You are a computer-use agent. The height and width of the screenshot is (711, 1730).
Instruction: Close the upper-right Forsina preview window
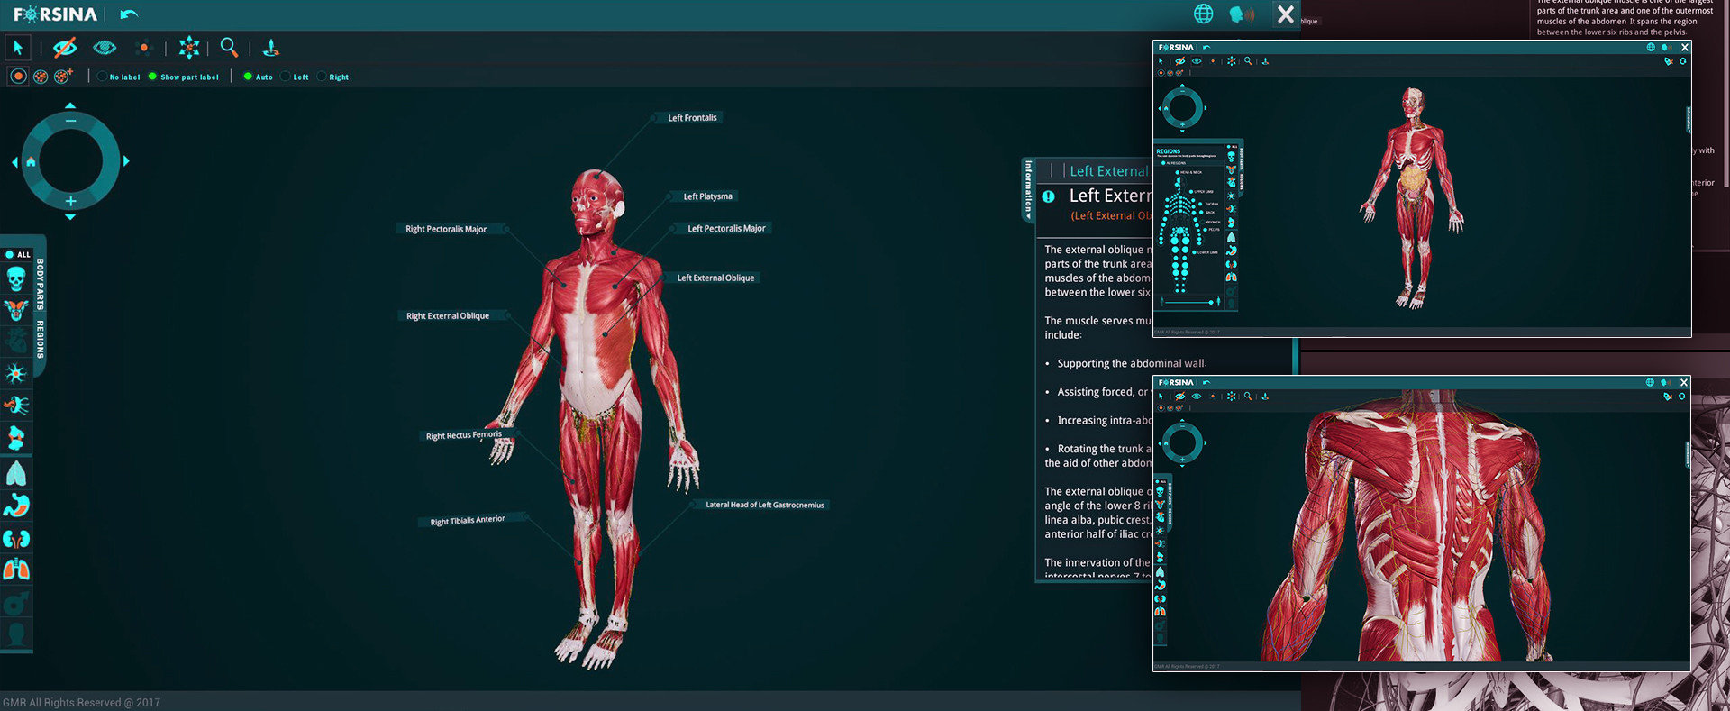[x=1684, y=47]
